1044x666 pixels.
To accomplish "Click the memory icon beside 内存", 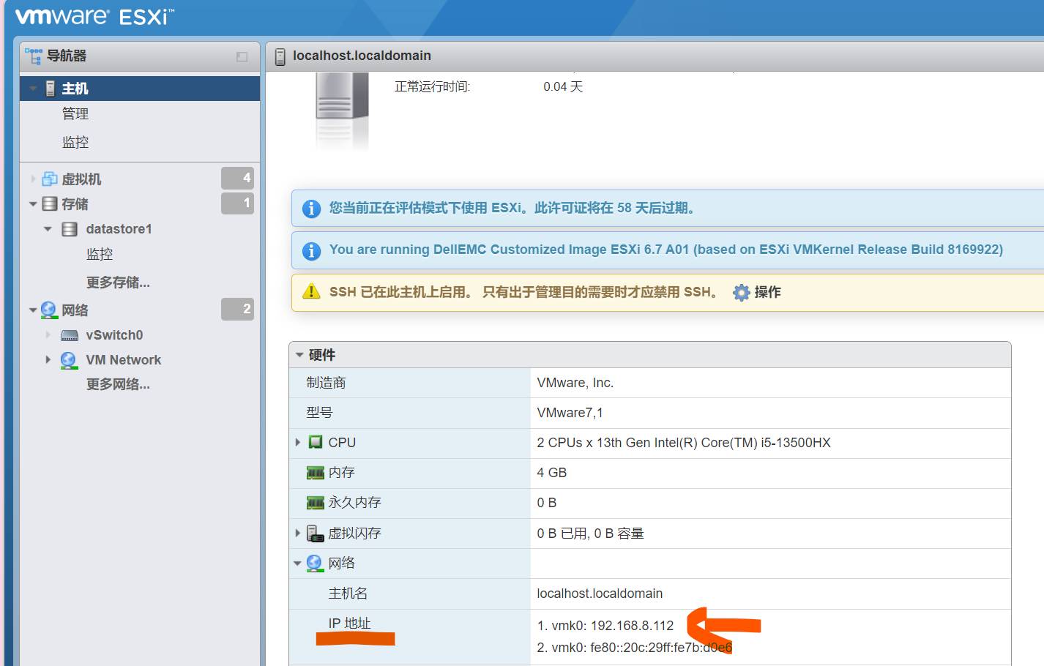I will click(315, 473).
